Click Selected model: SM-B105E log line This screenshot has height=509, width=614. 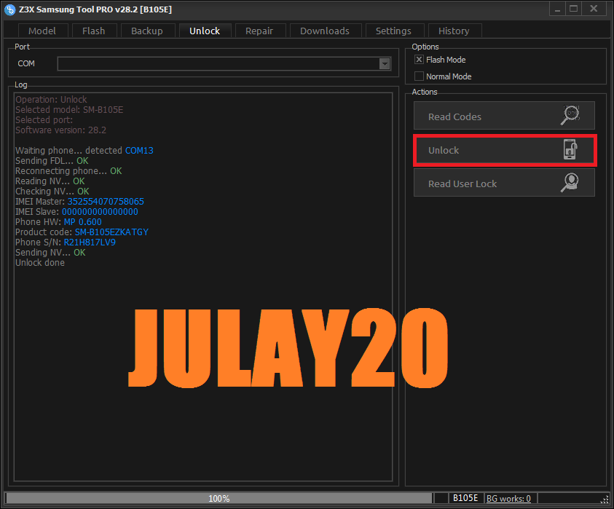tap(69, 110)
